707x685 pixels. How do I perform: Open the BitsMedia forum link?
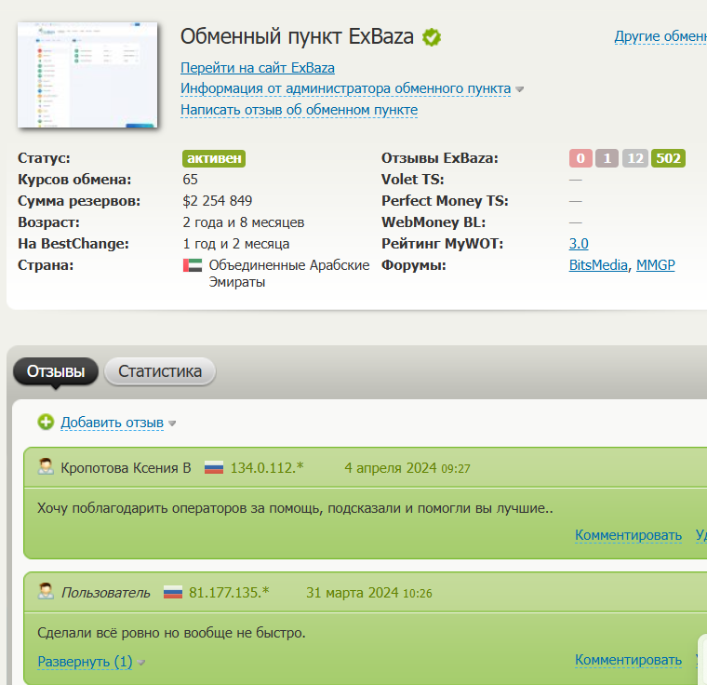(598, 265)
